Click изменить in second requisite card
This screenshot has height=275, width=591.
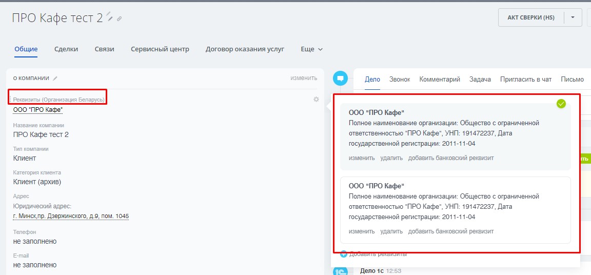point(362,231)
